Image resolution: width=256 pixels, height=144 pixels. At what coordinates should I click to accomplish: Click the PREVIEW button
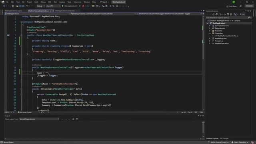click(x=249, y=6)
